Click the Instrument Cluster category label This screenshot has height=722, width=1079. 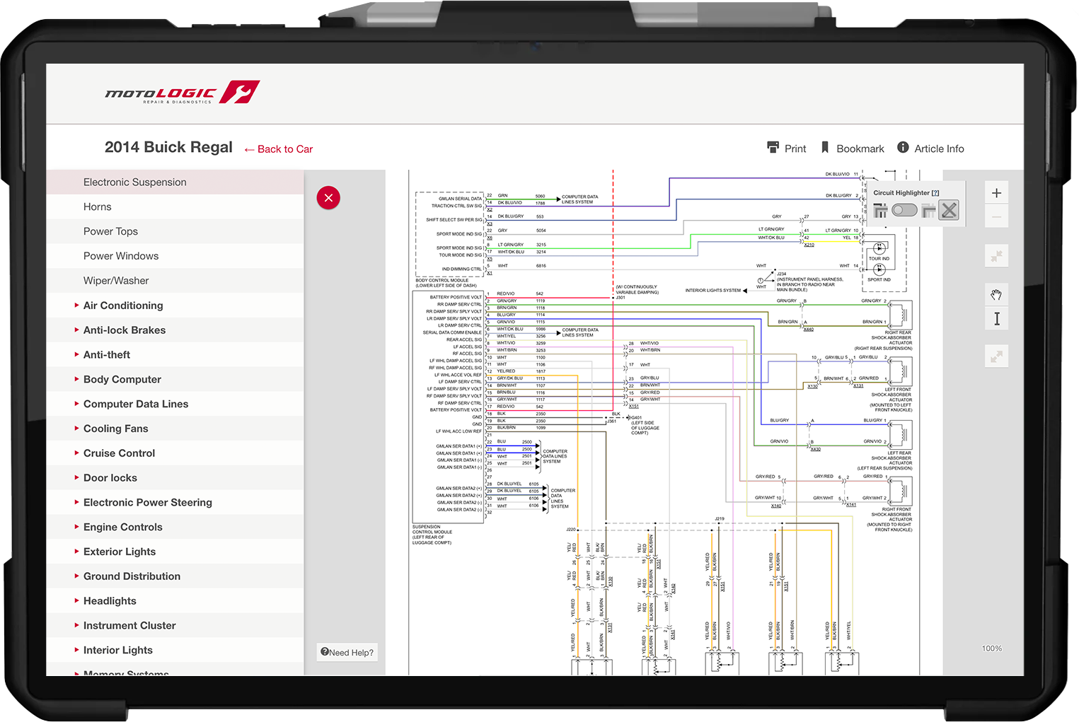(x=129, y=626)
